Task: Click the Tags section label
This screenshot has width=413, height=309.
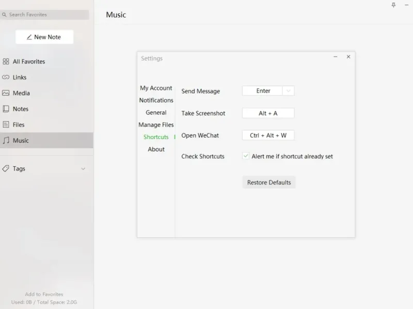Action: (19, 169)
